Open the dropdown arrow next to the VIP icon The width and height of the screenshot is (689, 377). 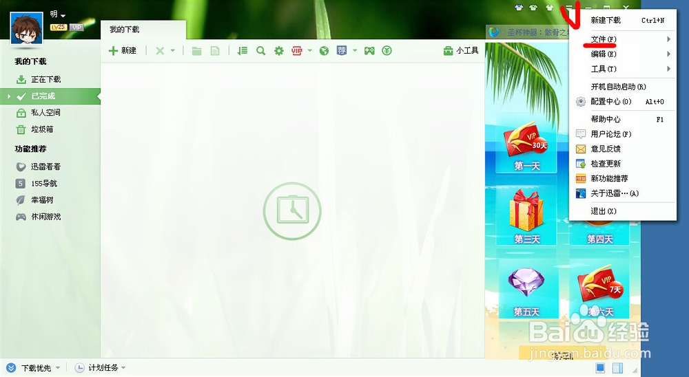(310, 51)
